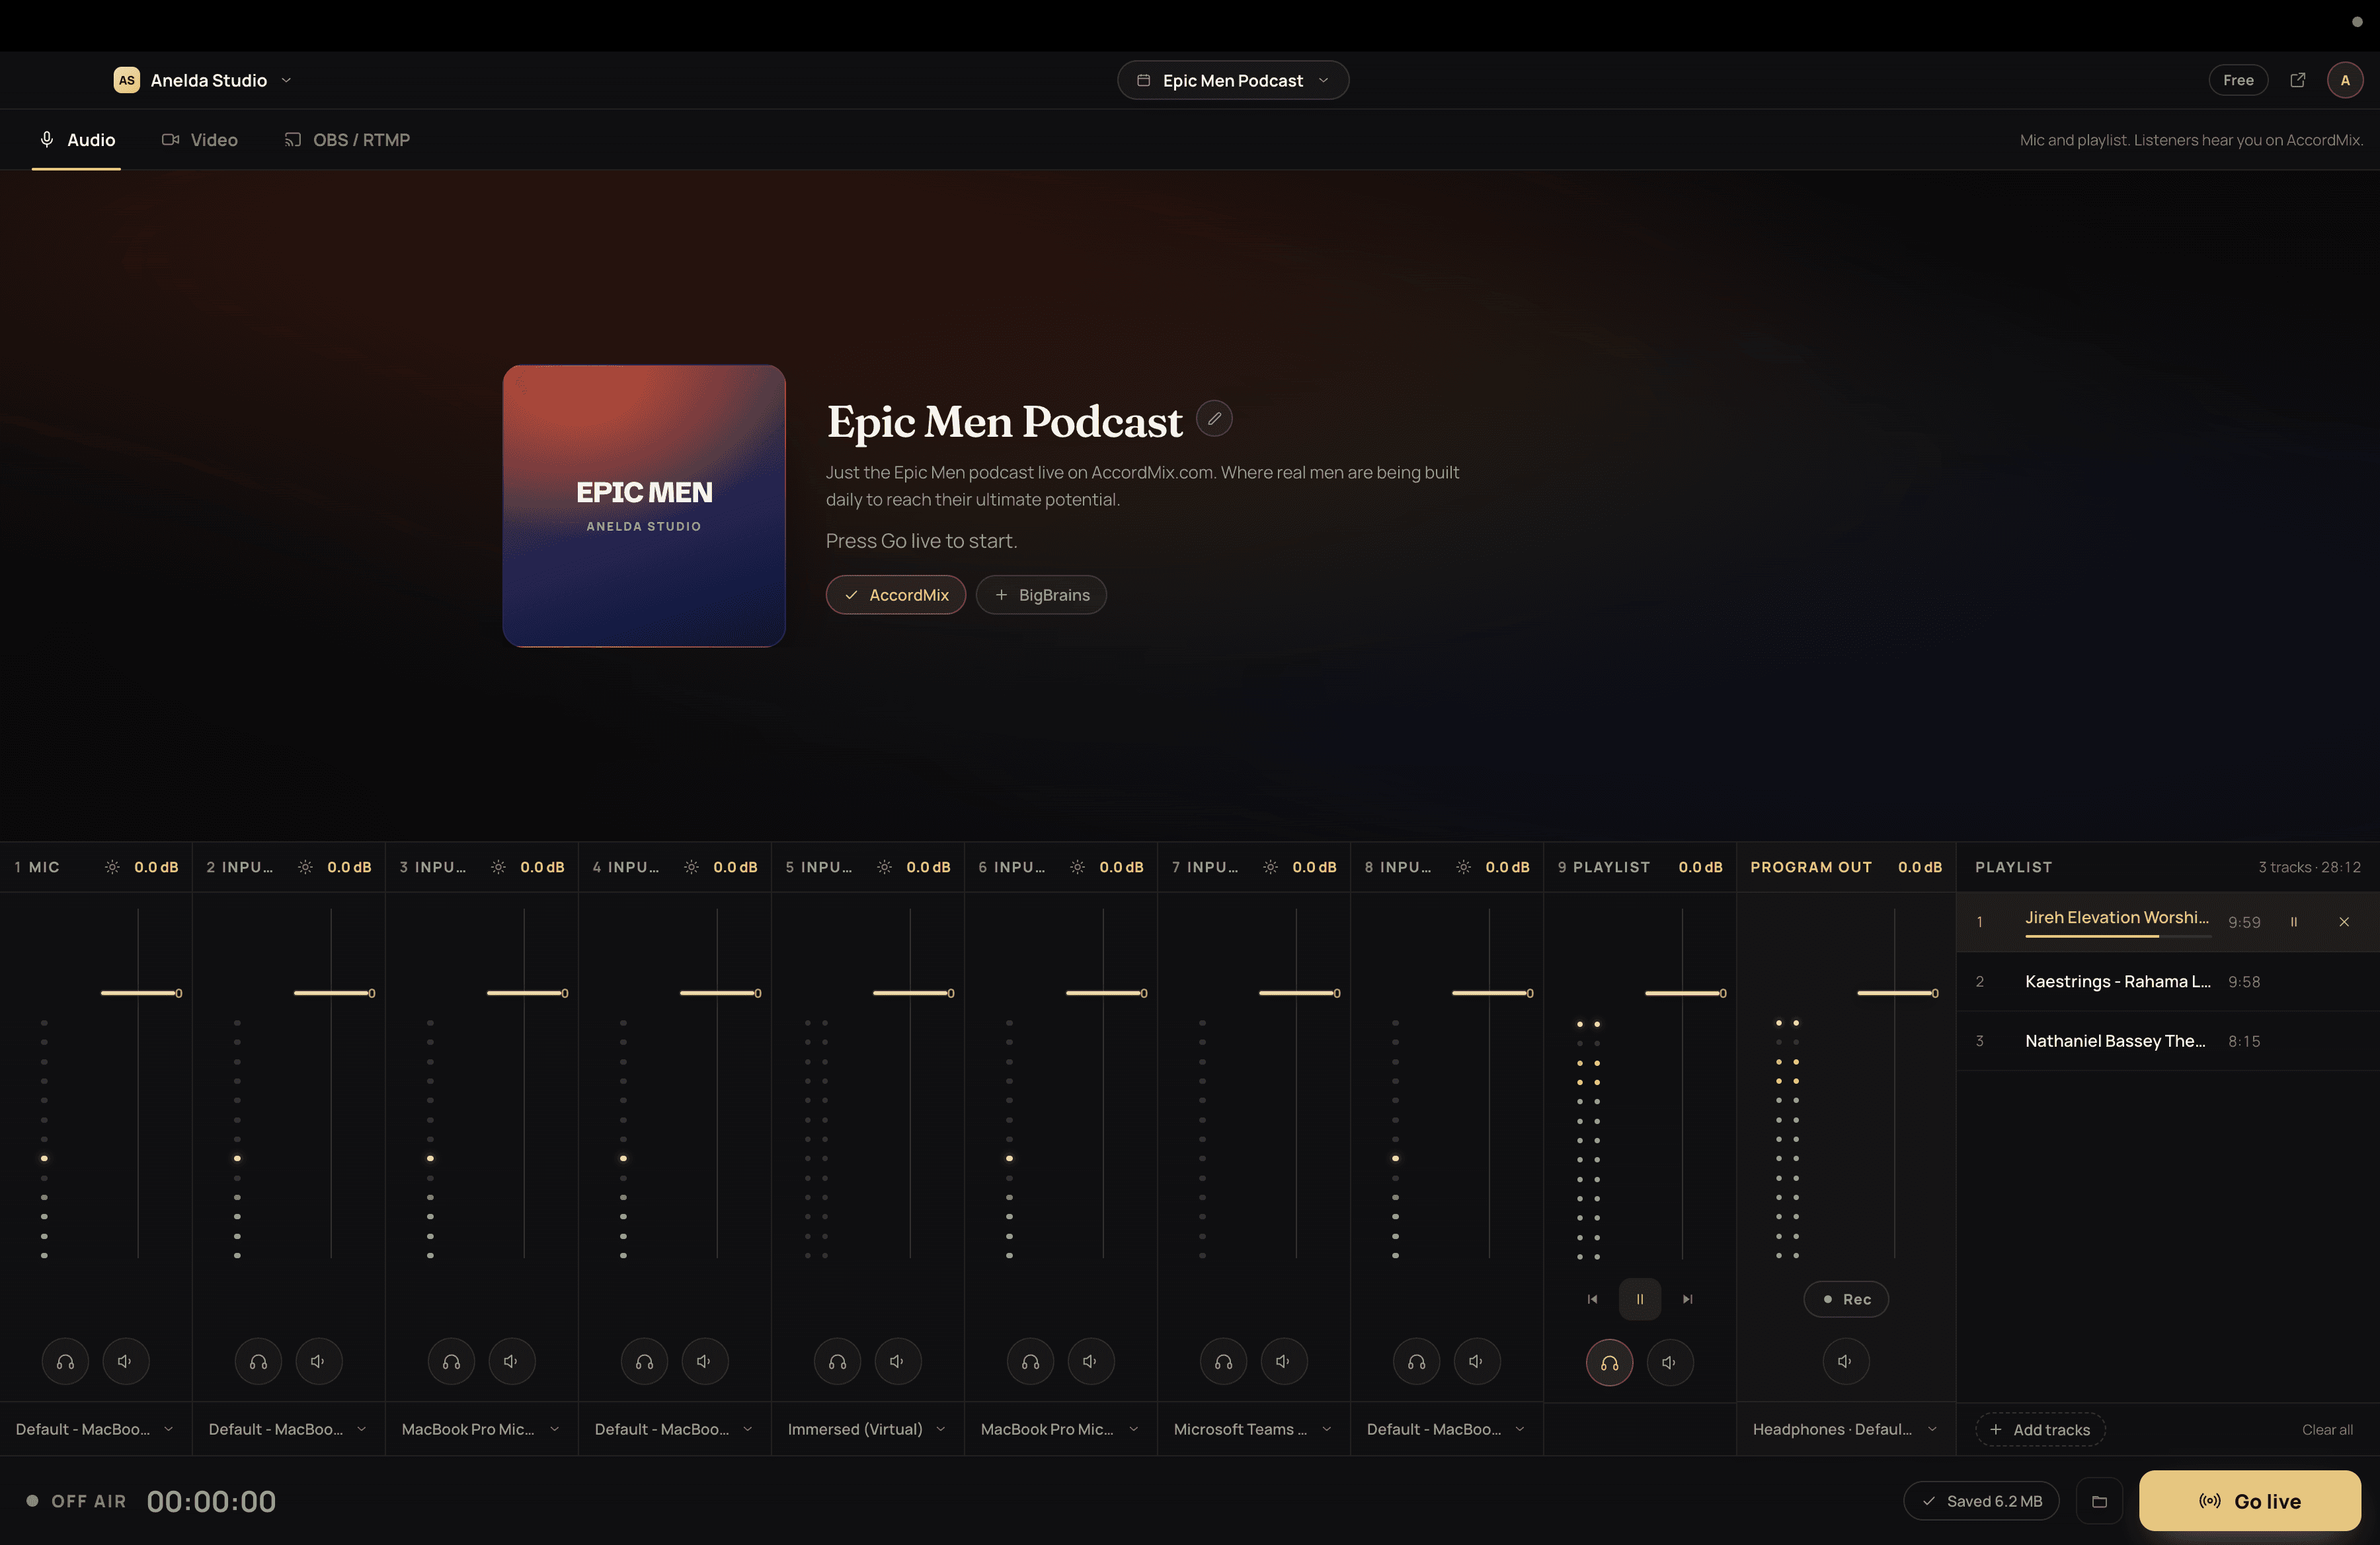Mute channel 8 speaker
Image resolution: width=2380 pixels, height=1545 pixels.
coord(1476,1361)
